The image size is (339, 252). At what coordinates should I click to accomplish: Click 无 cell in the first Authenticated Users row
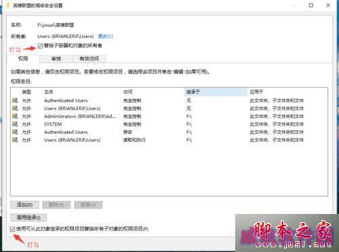pyautogui.click(x=189, y=101)
